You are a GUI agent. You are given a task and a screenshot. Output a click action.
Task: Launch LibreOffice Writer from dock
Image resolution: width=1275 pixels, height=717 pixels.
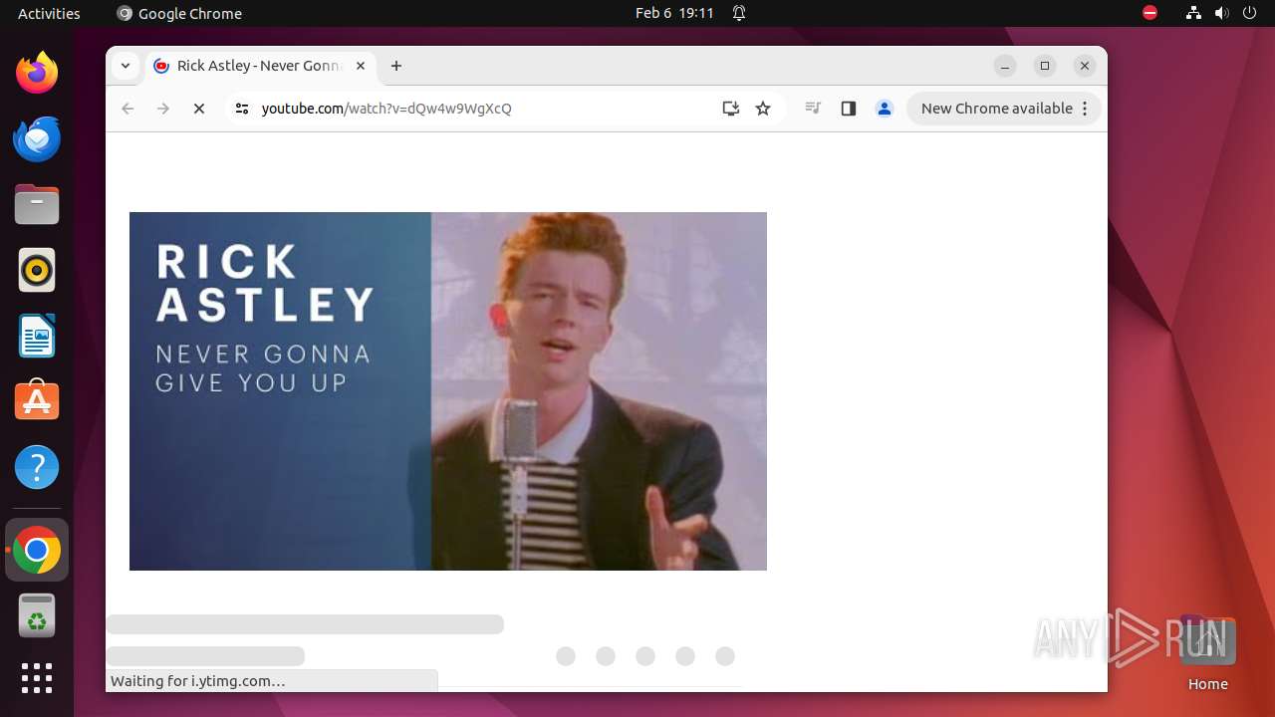(37, 336)
